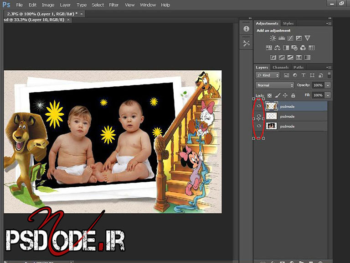Add a Black & White adjustment
Image resolution: width=350 pixels, height=263 pixels.
[x=286, y=47]
